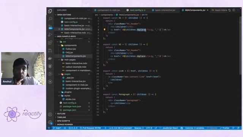The height and width of the screenshot is (137, 243).
Task: Click the LF end-of-line indicator
Action: [x=156, y=128]
